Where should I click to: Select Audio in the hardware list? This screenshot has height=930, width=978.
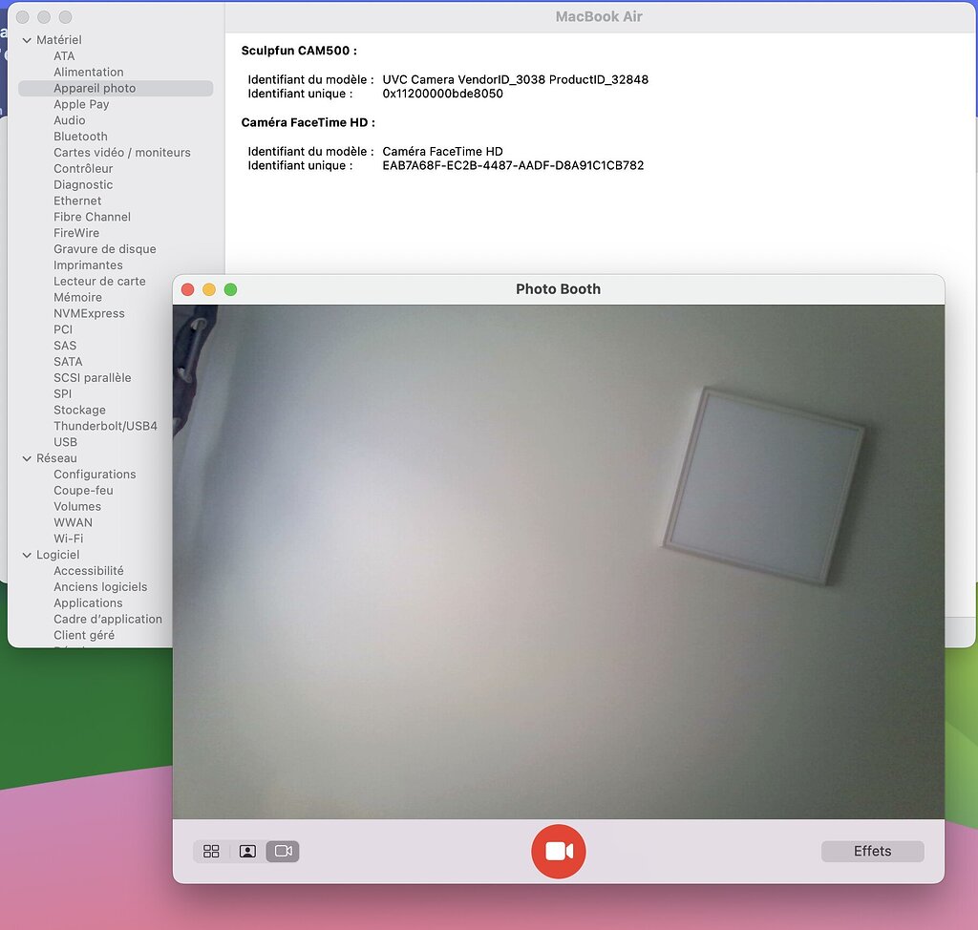pyautogui.click(x=70, y=120)
